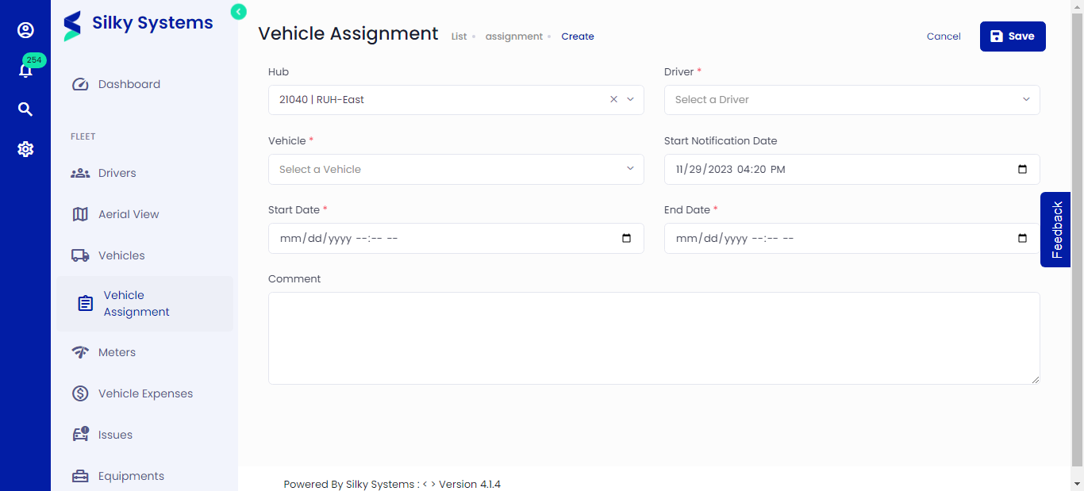Open the settings gear icon
Screen dimensions: 1084x491
pyautogui.click(x=25, y=149)
